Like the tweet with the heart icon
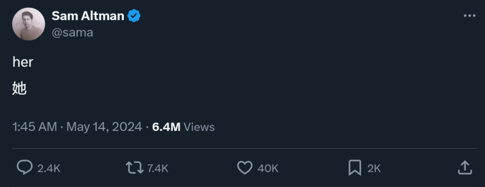The height and width of the screenshot is (187, 485). pyautogui.click(x=245, y=168)
